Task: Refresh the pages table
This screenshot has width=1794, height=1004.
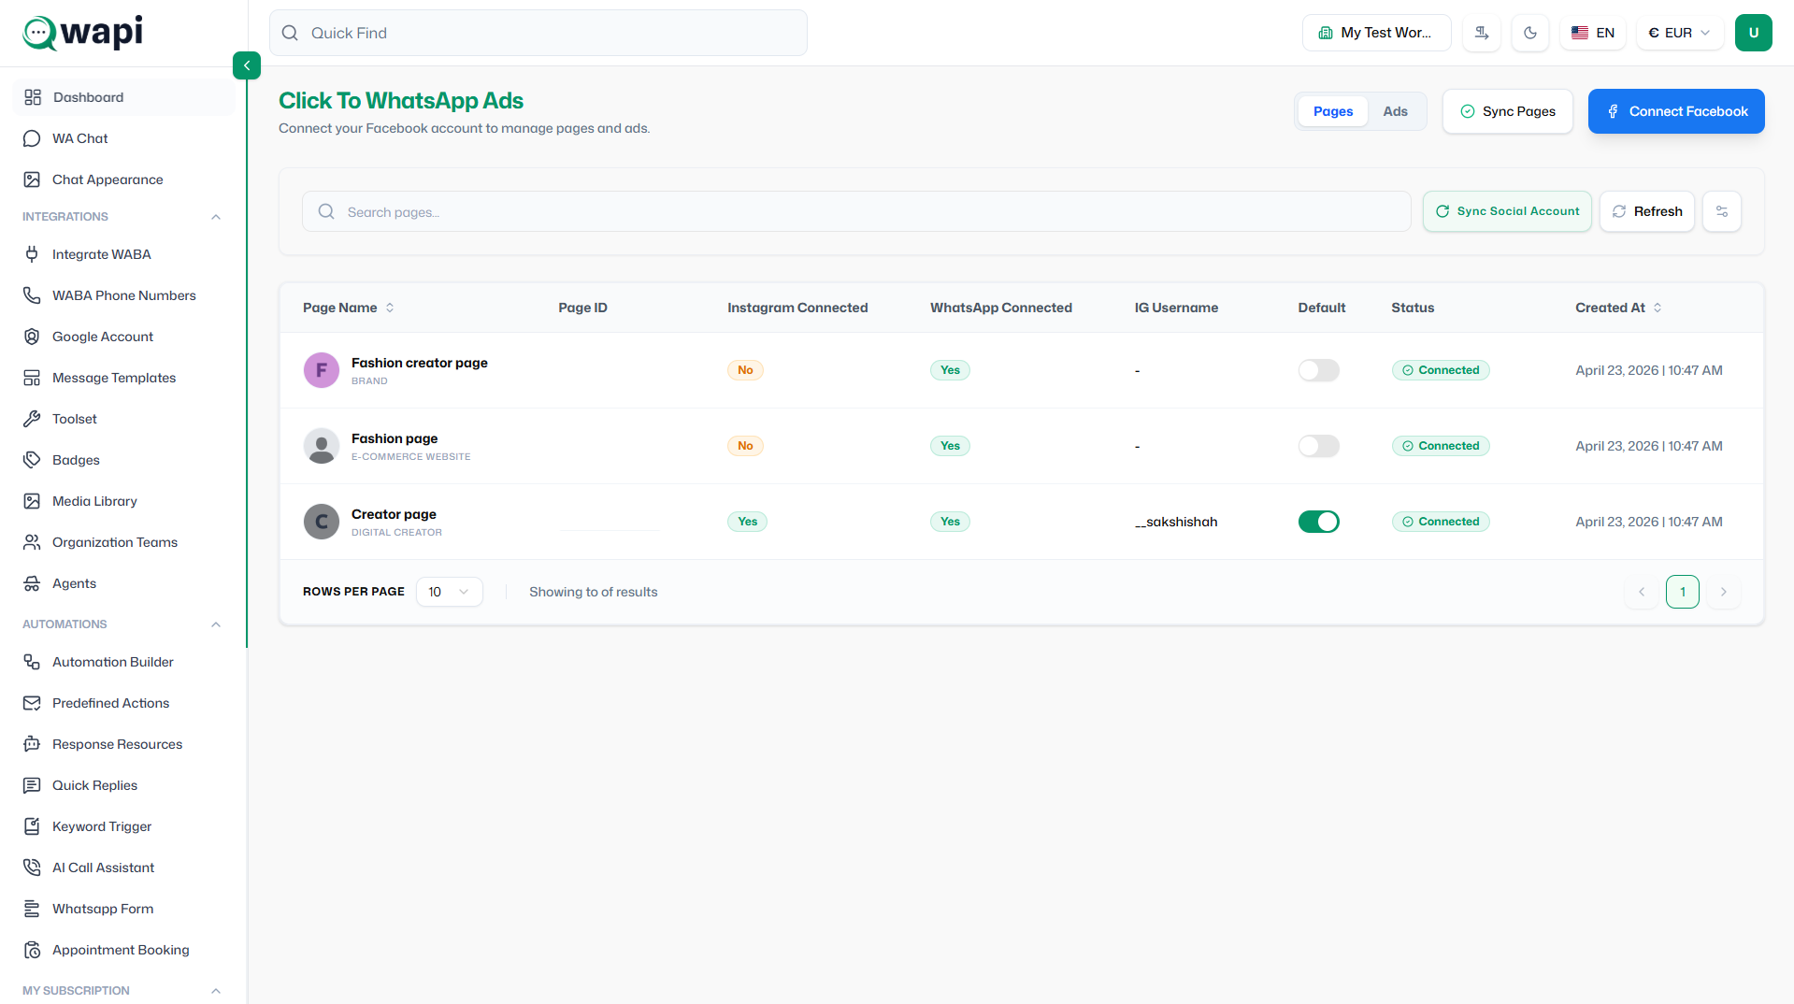Action: pyautogui.click(x=1646, y=211)
